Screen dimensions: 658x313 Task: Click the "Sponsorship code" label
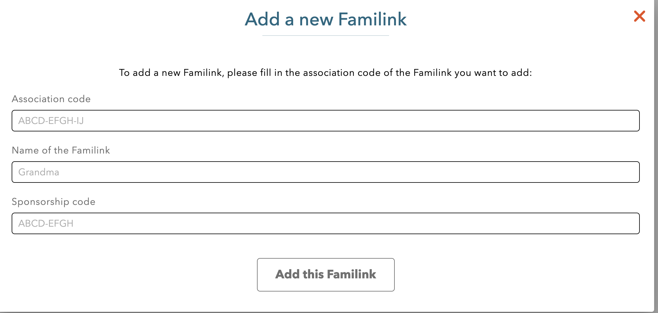pos(53,202)
